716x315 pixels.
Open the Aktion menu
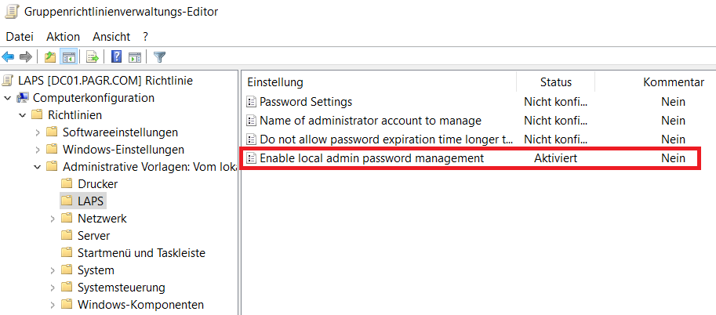63,36
